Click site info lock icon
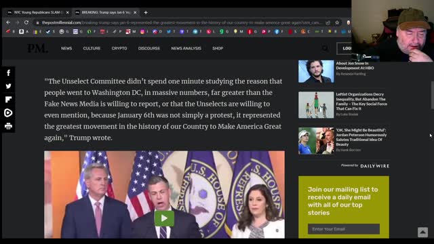The image size is (434, 244). (38, 22)
